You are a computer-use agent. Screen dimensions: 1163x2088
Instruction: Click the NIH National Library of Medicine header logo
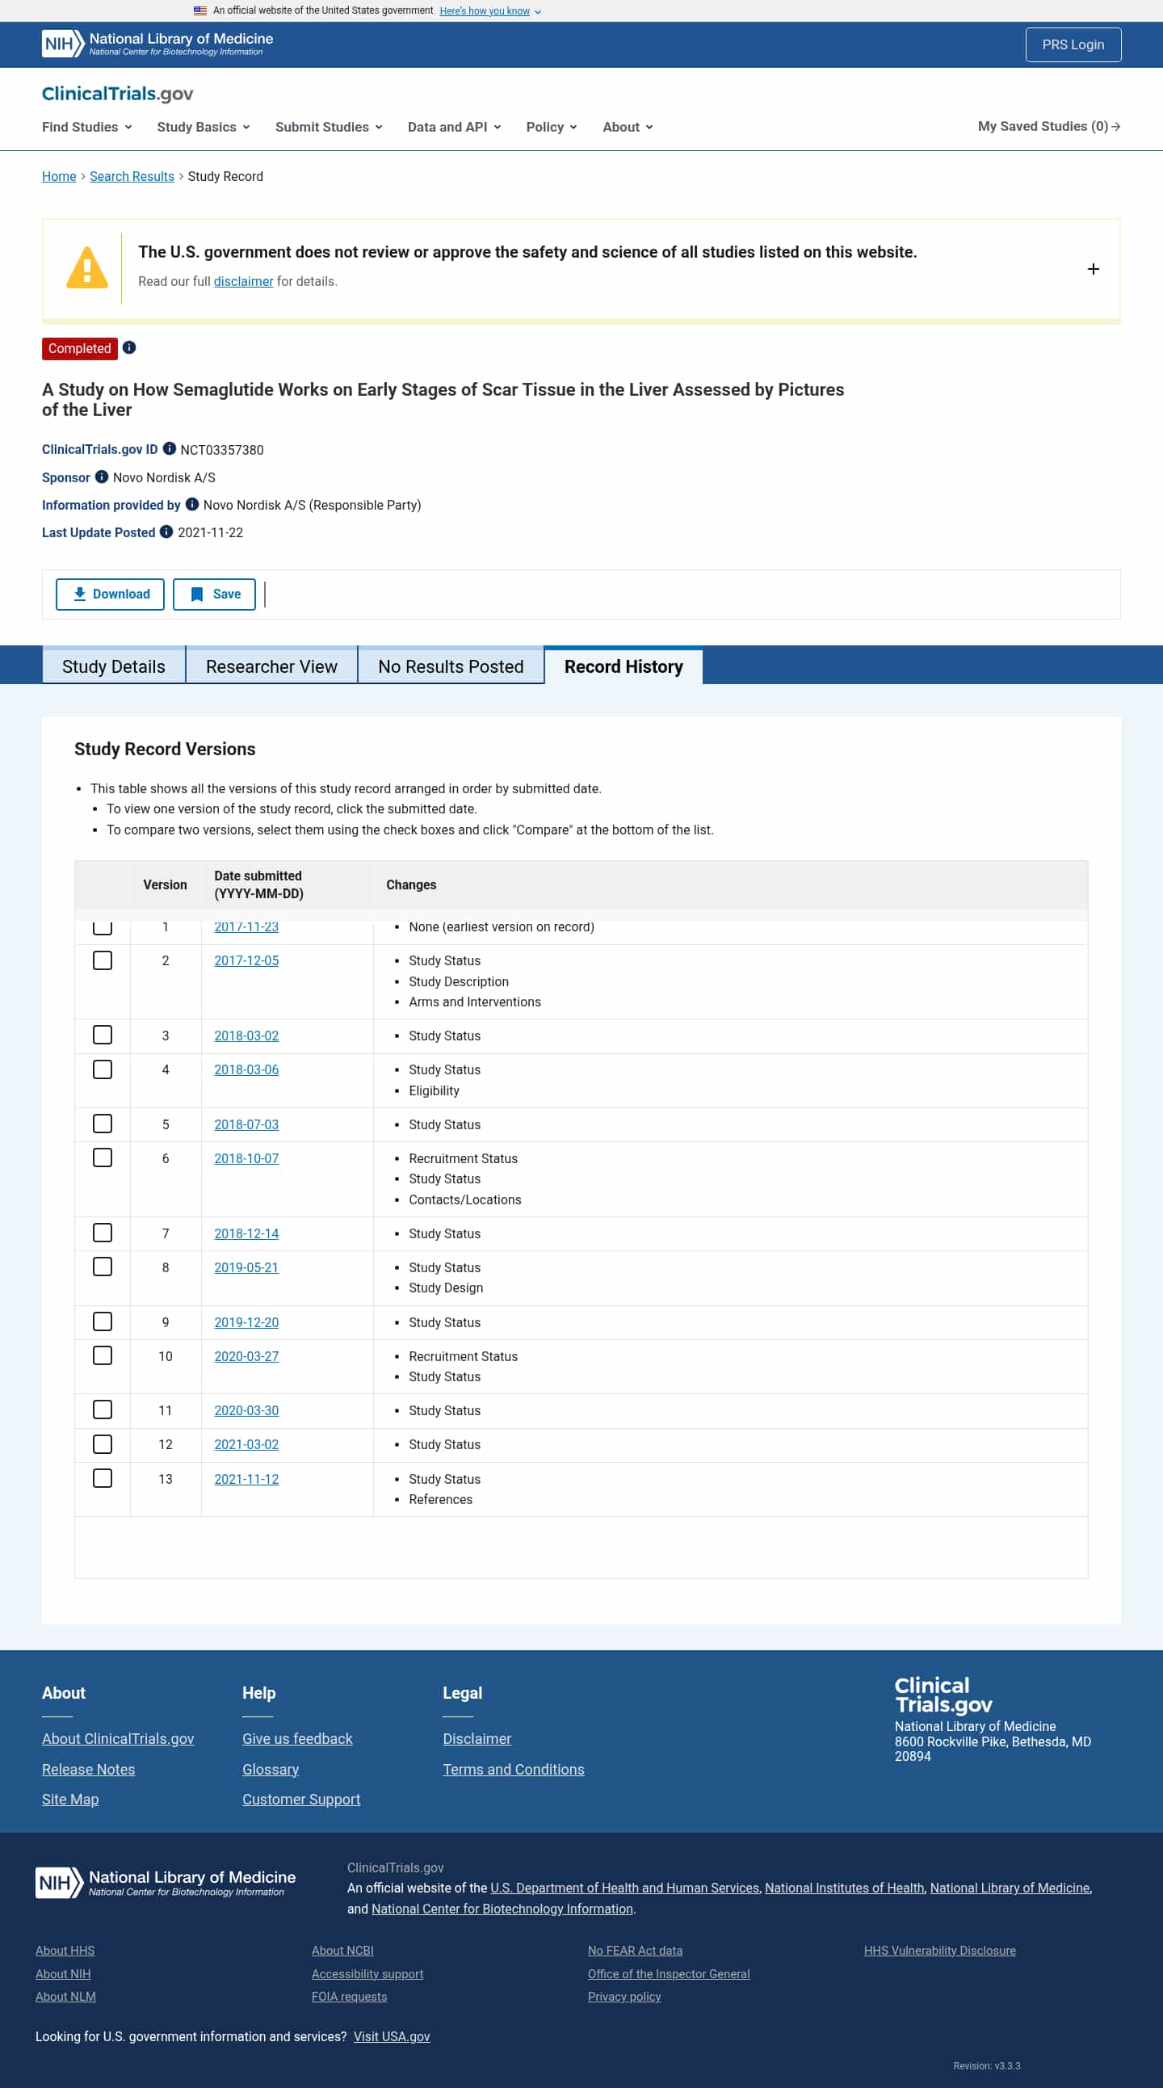pyautogui.click(x=157, y=44)
